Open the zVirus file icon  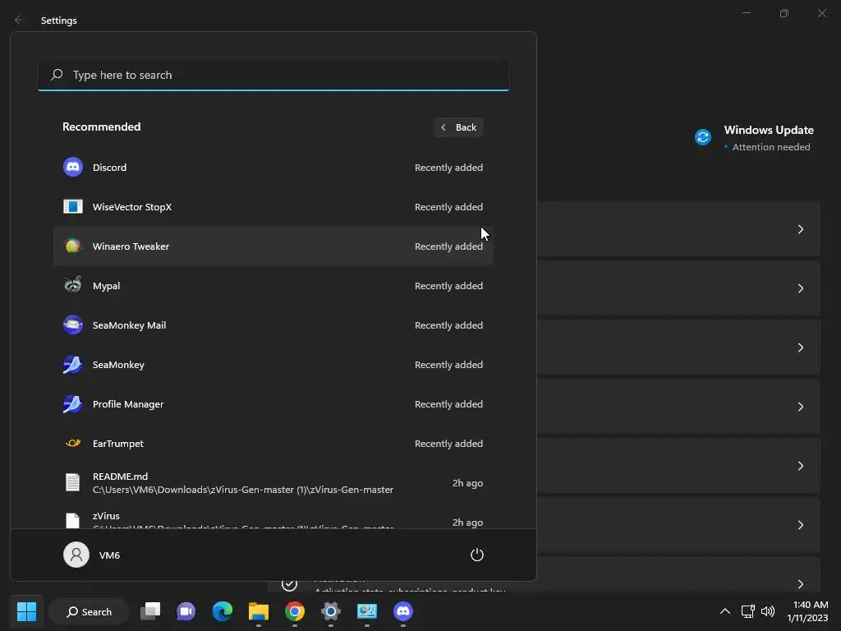tap(72, 520)
